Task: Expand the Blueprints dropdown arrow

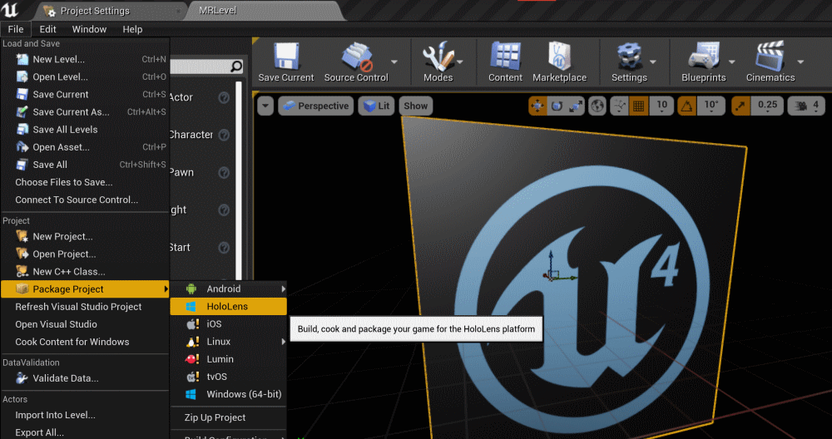Action: click(732, 62)
